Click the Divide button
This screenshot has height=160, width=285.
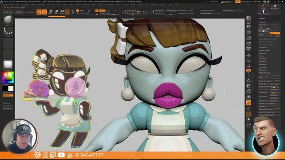[264, 35]
